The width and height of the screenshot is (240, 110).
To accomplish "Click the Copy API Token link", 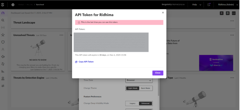I will point(86,62).
